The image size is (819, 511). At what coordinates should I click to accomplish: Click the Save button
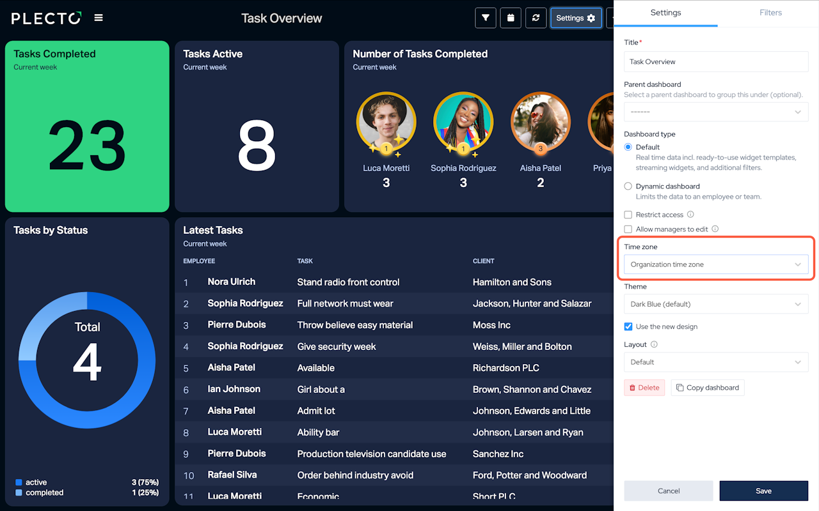point(763,491)
